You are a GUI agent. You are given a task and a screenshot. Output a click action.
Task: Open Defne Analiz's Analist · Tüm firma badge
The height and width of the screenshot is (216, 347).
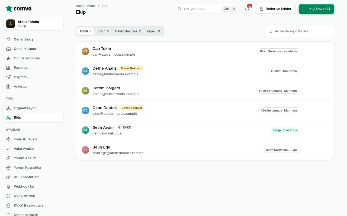(284, 71)
